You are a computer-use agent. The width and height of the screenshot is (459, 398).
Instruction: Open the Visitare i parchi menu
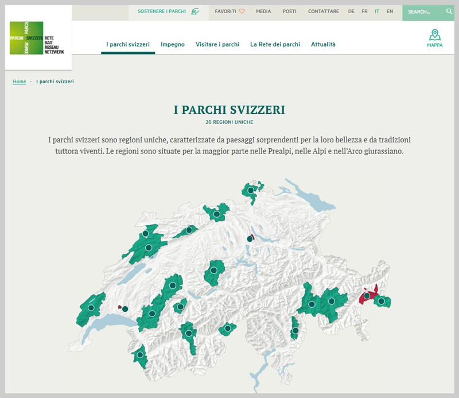pyautogui.click(x=217, y=44)
